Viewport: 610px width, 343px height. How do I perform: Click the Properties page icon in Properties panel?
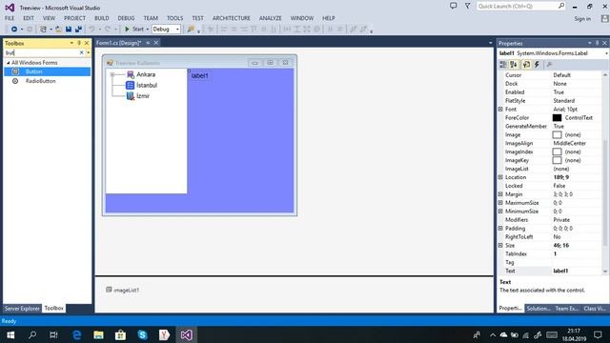(x=526, y=65)
